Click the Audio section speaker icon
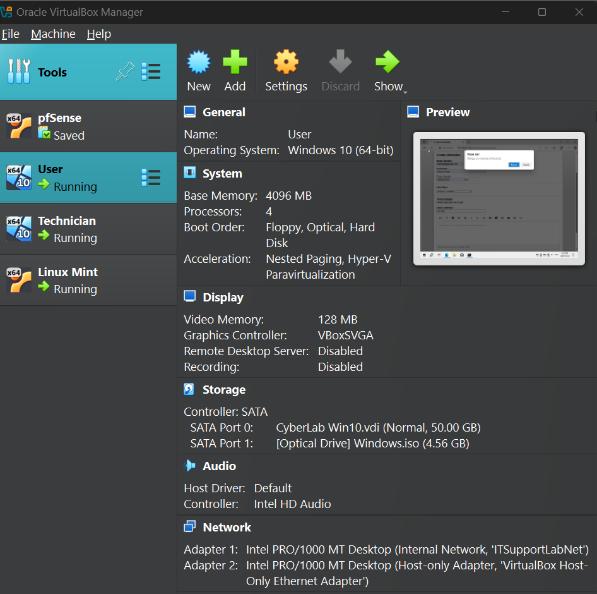This screenshot has width=597, height=594. tap(189, 466)
